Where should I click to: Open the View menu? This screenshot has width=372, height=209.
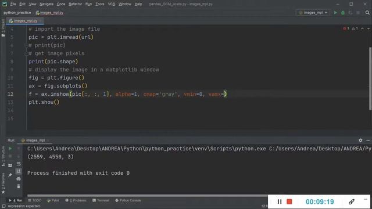coord(33,4)
